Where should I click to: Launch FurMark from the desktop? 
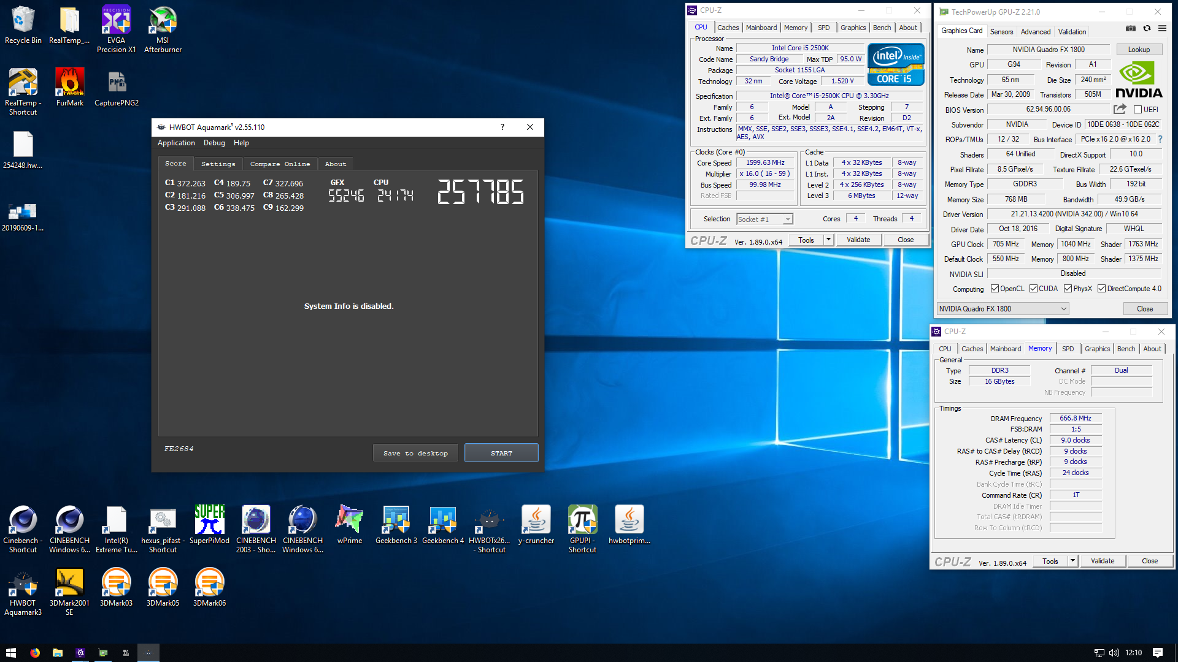[69, 87]
